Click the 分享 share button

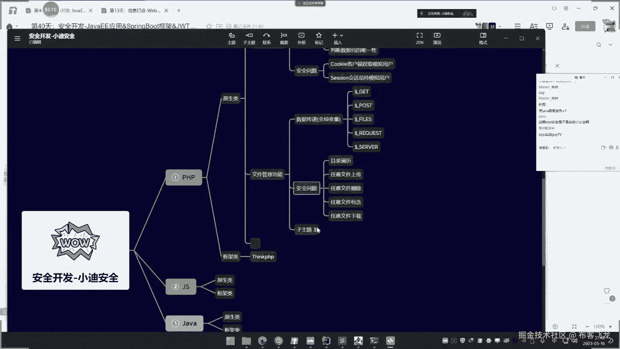tap(585, 26)
